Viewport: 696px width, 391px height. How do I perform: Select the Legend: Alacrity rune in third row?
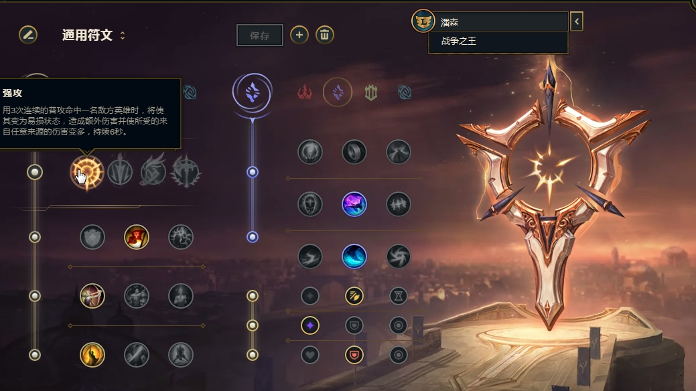[x=92, y=296]
